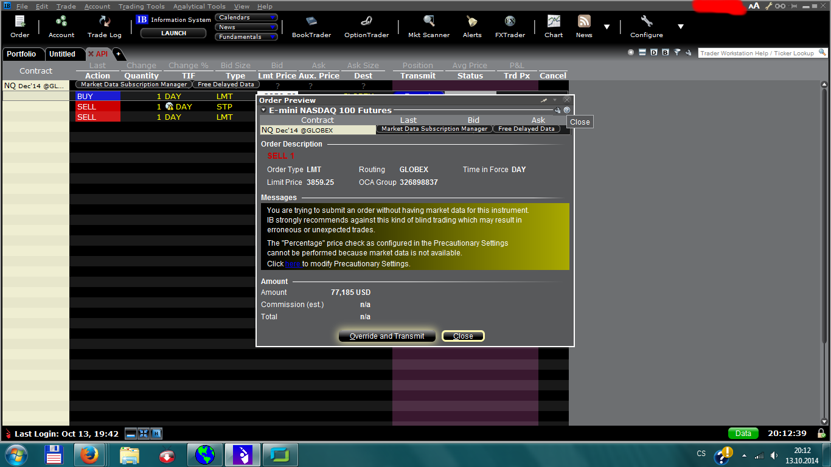Open the Fundamentals dropdown

coord(246,37)
